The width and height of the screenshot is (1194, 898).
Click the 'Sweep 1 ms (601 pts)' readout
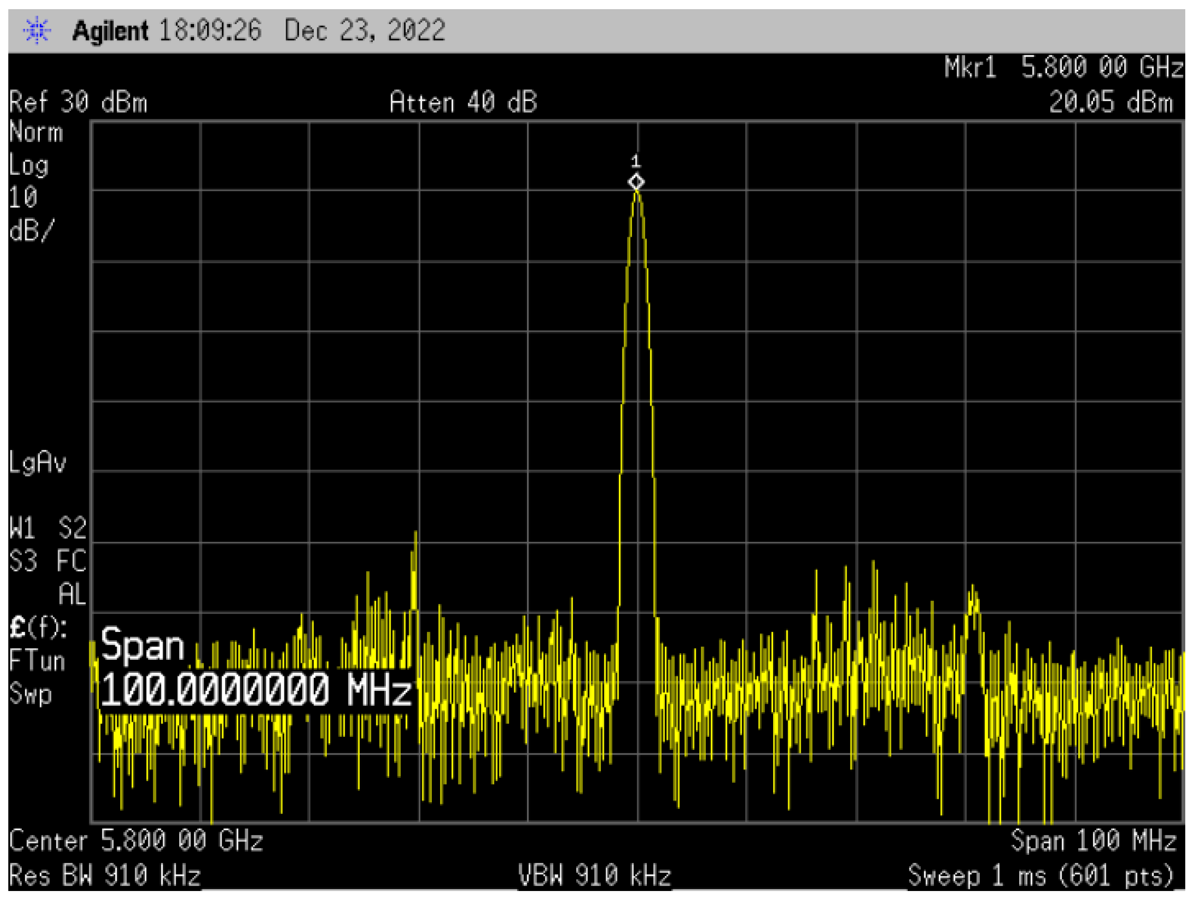1041,875
